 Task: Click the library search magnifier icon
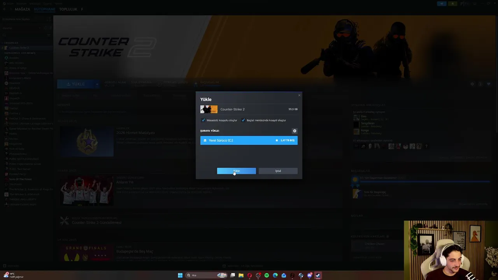tap(5, 35)
